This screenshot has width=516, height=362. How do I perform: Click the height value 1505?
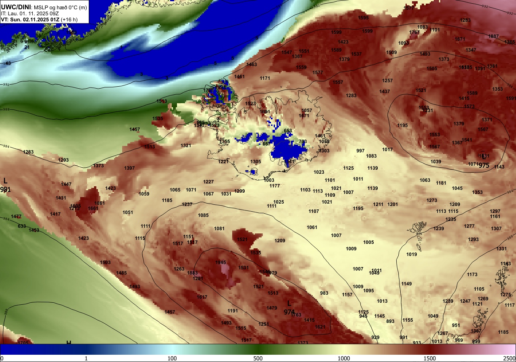coord(432,69)
